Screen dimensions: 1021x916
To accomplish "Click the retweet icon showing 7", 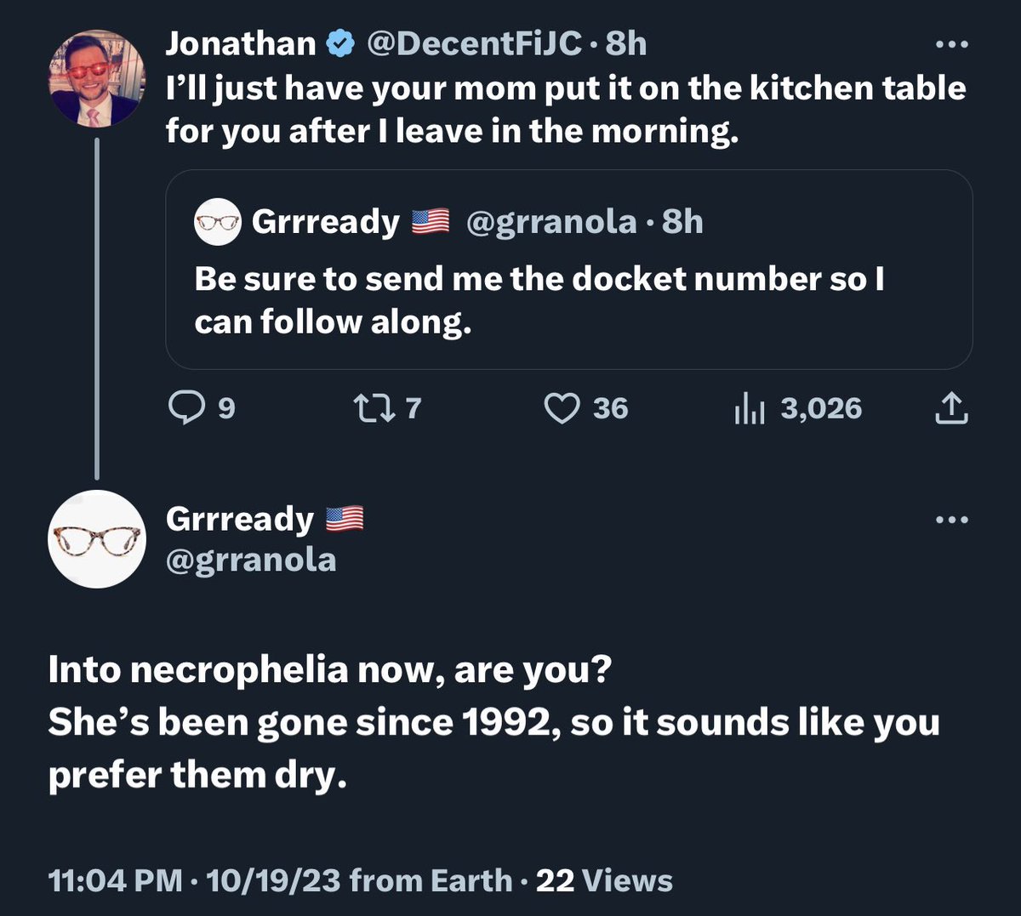I will coord(374,409).
